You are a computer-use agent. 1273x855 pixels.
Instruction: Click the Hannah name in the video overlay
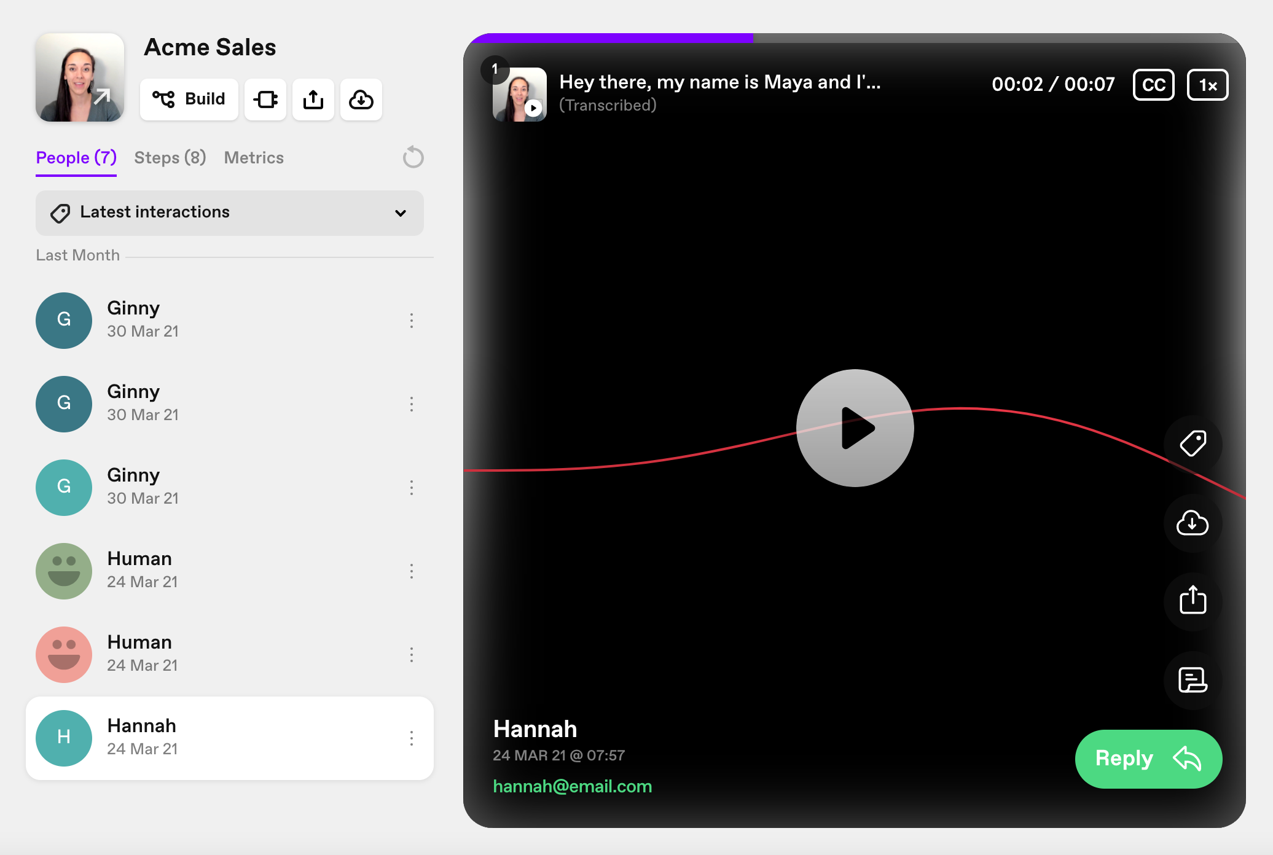(535, 729)
